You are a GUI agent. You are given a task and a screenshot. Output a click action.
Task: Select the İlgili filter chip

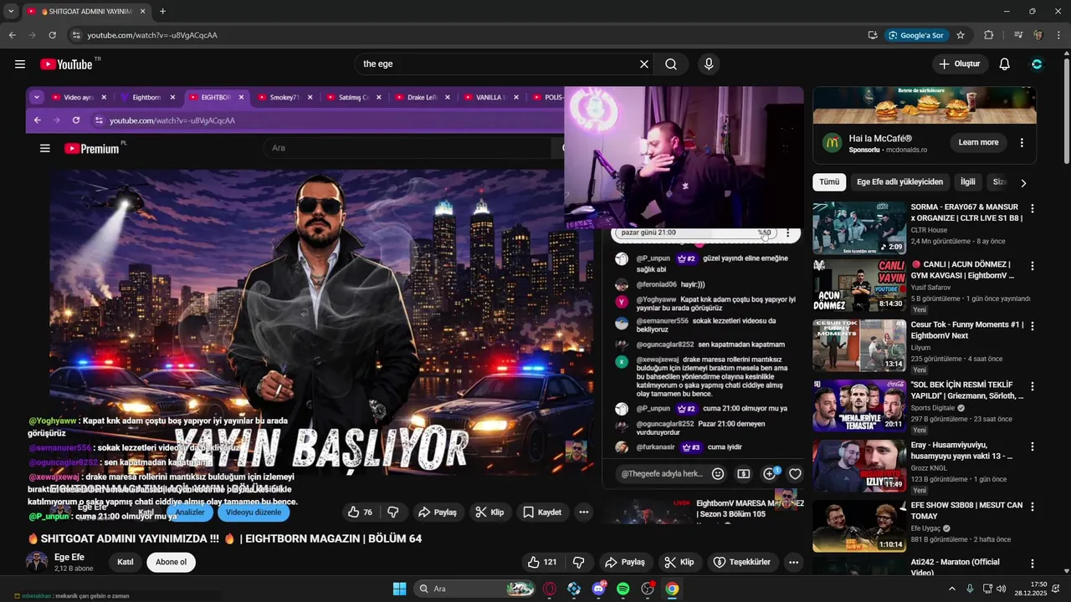(968, 181)
